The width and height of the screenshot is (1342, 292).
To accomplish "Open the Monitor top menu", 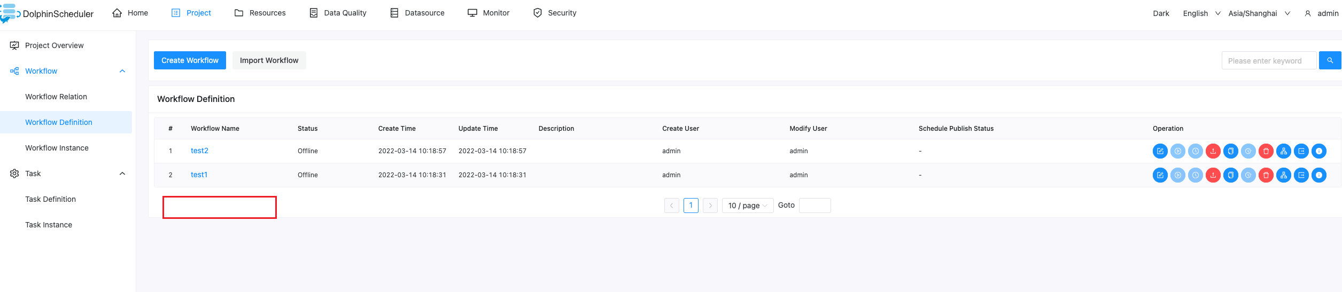I will tap(488, 13).
